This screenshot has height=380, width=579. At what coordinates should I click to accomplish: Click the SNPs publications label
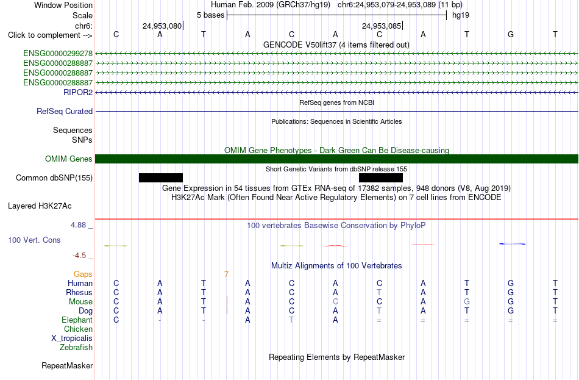(82, 140)
